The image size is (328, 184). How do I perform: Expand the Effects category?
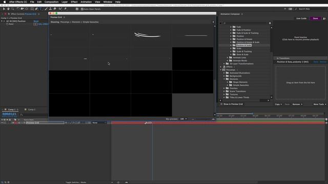pos(221,67)
